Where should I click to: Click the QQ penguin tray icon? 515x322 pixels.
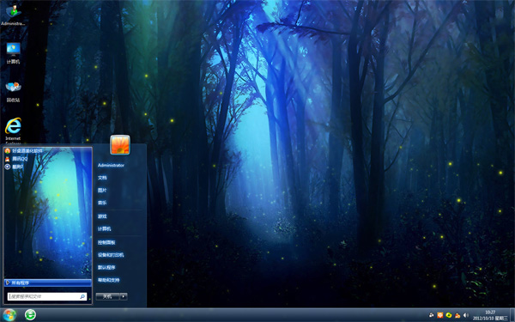tap(457, 315)
